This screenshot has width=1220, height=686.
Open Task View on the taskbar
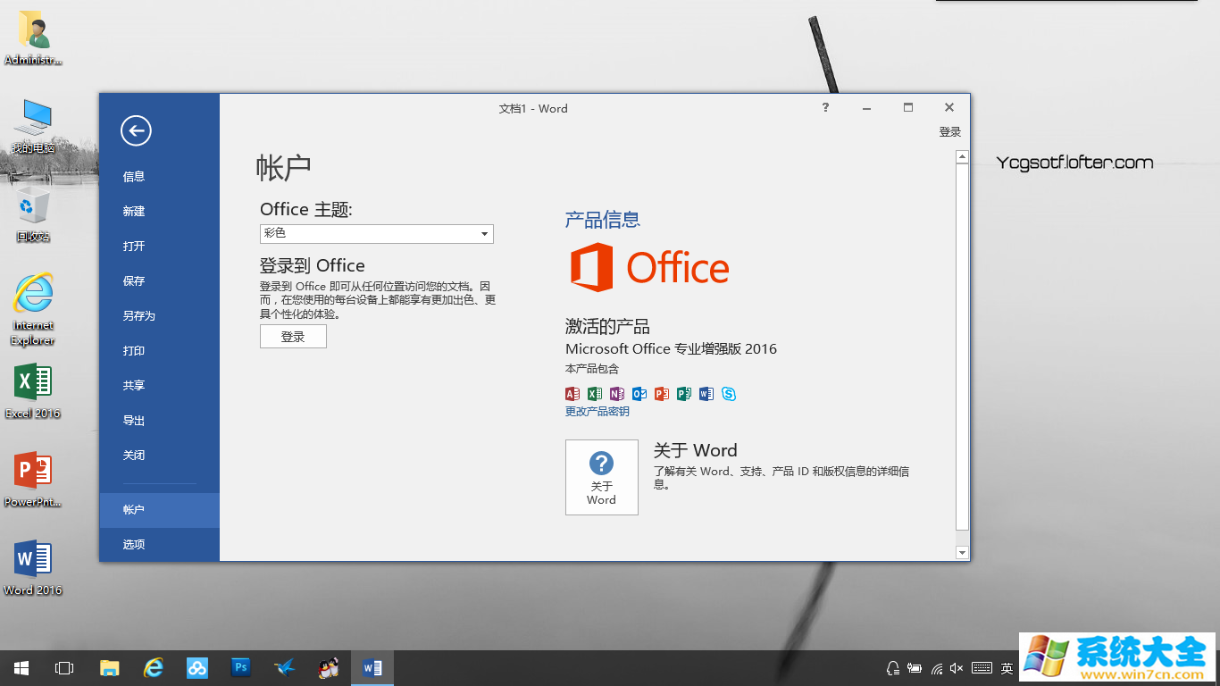click(x=64, y=668)
